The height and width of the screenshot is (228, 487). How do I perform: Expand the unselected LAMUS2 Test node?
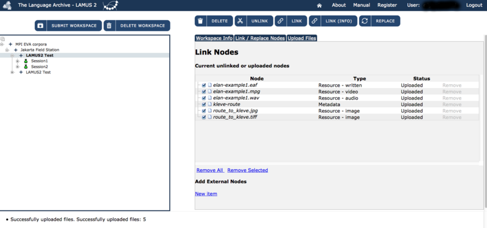(x=12, y=72)
